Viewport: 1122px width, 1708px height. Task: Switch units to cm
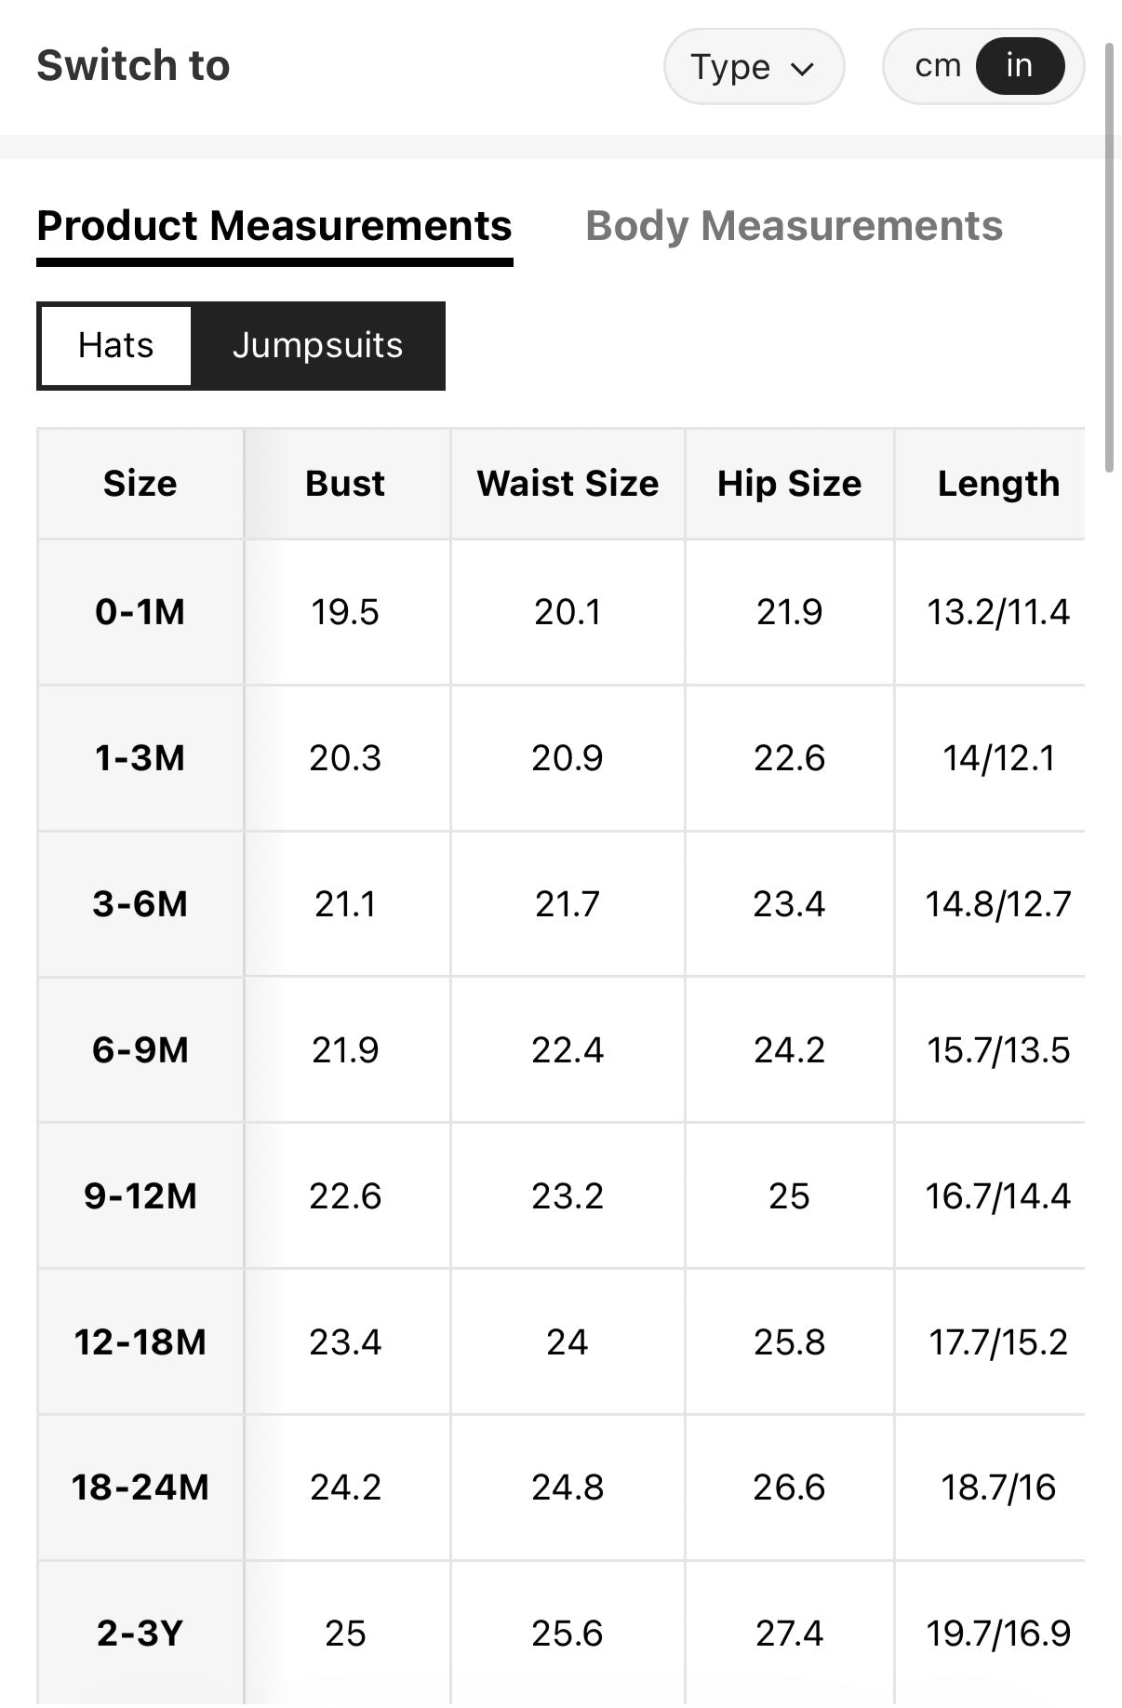pos(937,66)
